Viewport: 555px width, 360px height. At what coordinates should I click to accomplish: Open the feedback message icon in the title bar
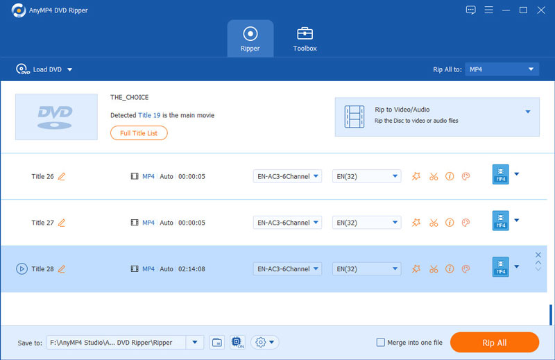[471, 10]
